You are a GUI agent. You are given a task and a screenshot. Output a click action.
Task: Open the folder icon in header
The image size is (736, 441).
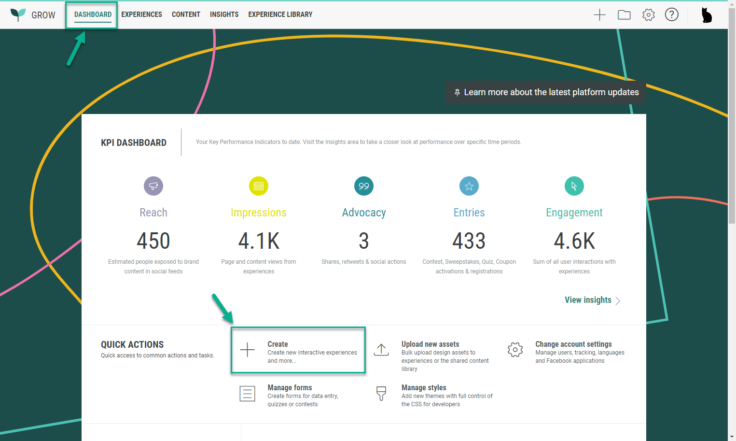click(x=624, y=15)
